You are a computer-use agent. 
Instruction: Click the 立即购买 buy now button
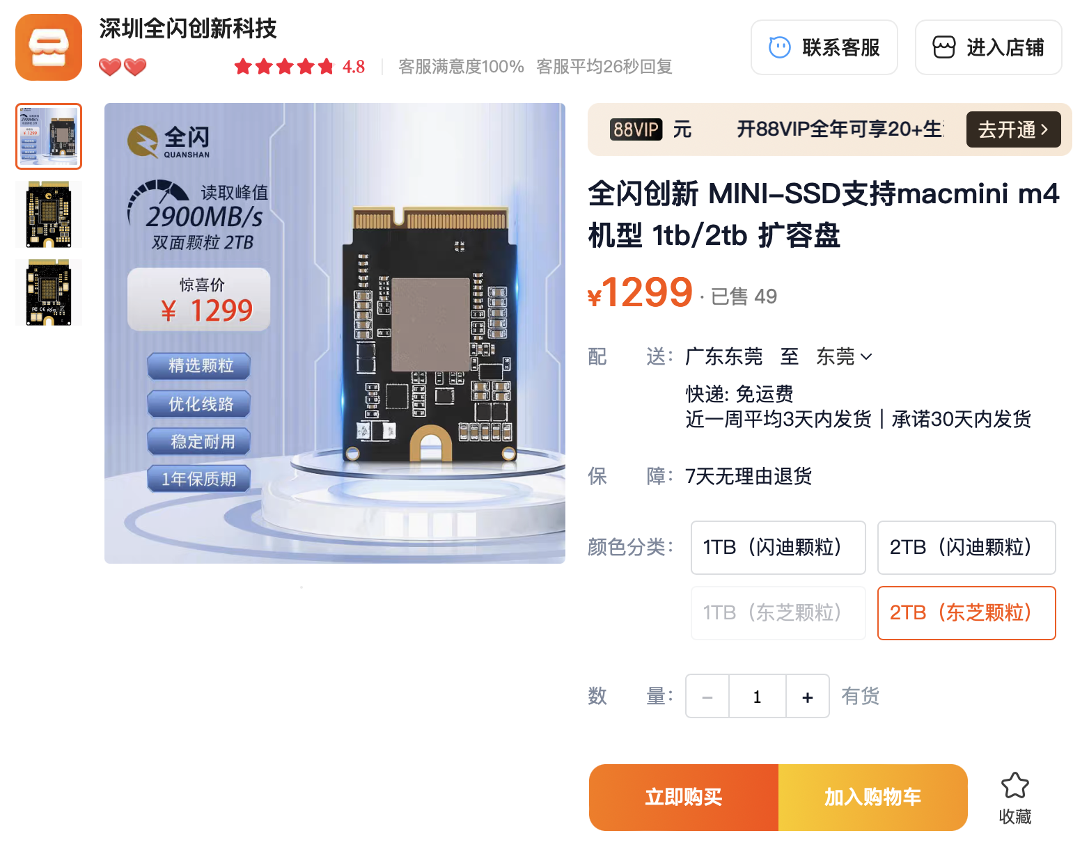coord(684,798)
